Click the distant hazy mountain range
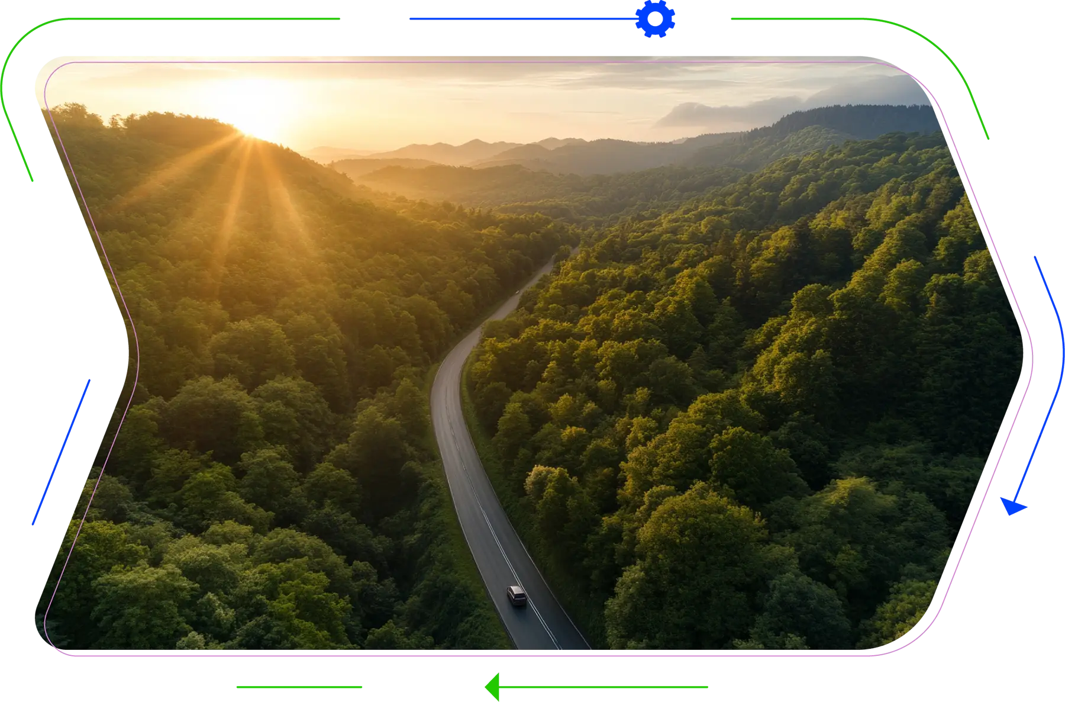 (x=461, y=148)
